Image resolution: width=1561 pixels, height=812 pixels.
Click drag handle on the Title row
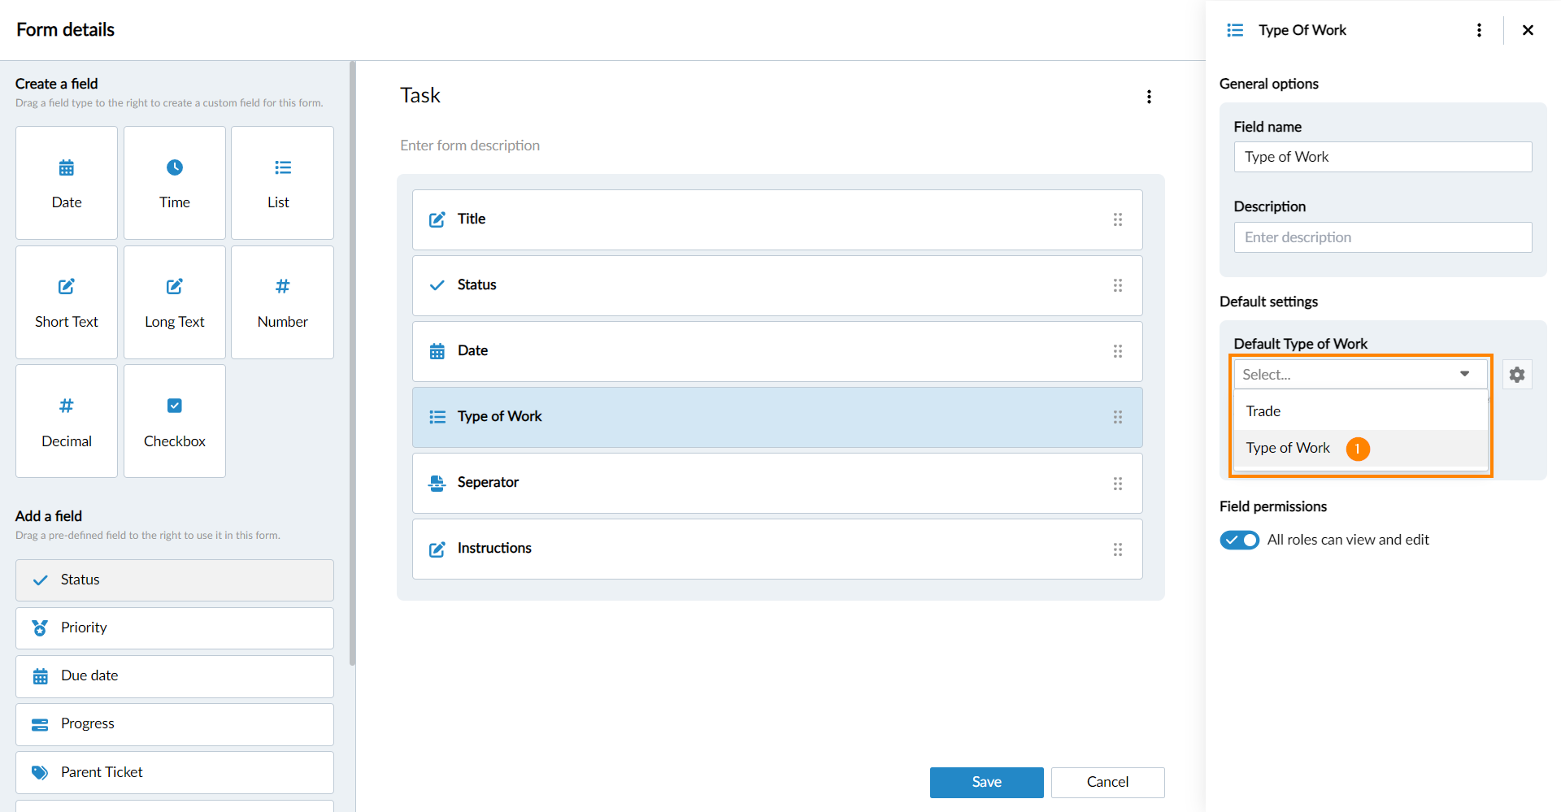pyautogui.click(x=1118, y=219)
